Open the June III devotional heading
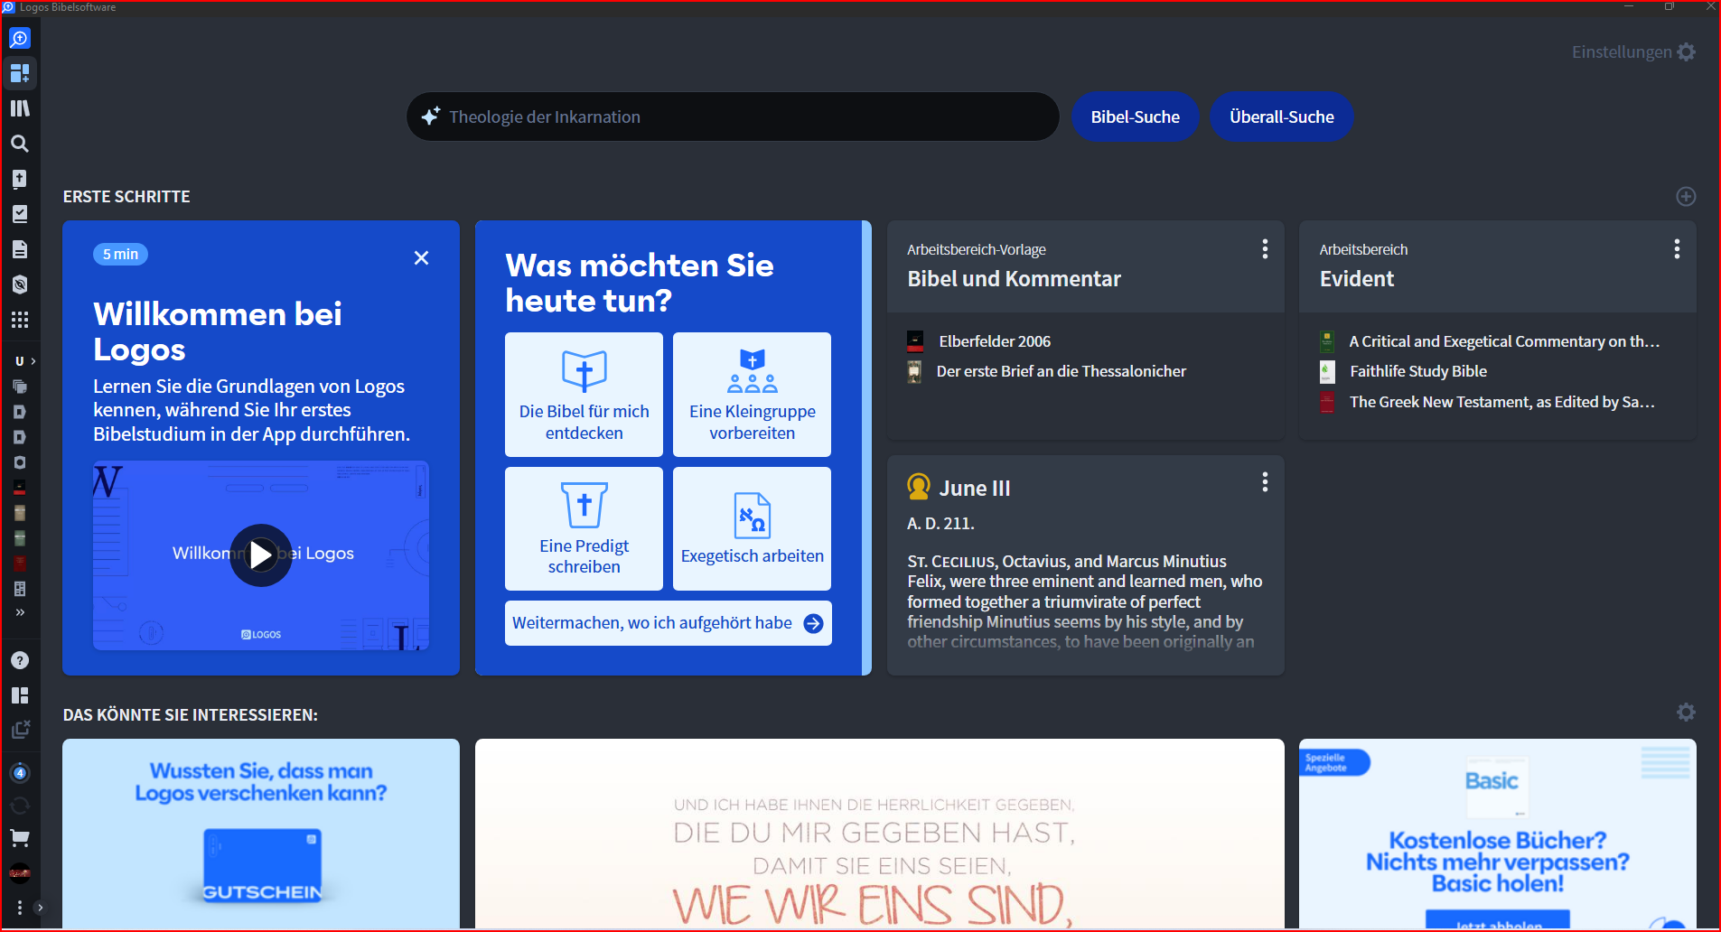1721x932 pixels. (974, 489)
